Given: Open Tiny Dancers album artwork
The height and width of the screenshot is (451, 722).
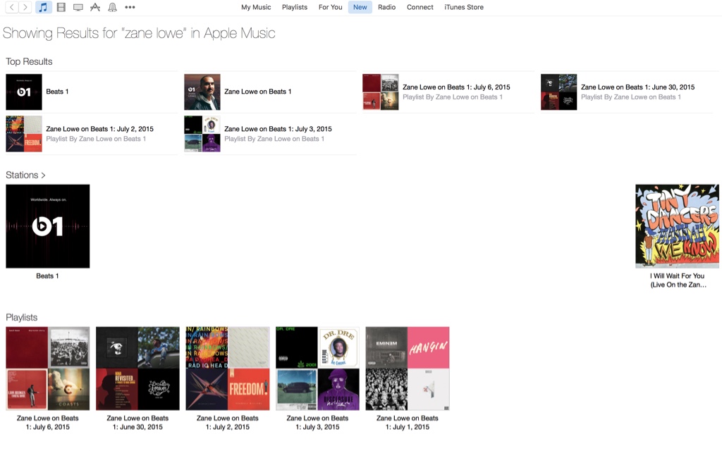Looking at the screenshot, I should pyautogui.click(x=677, y=226).
